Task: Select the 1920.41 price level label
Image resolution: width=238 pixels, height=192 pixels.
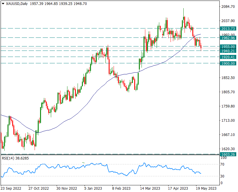Action: point(228,57)
